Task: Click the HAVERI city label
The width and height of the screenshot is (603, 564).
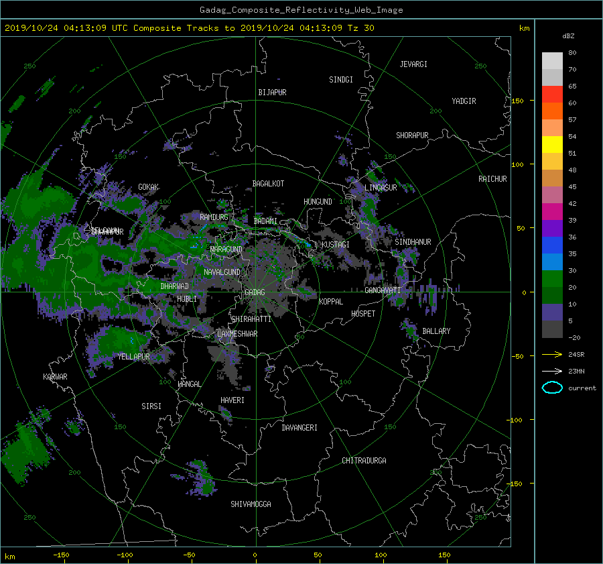Action: [232, 400]
